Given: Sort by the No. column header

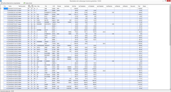Looking at the screenshot, I should (x=6, y=6).
